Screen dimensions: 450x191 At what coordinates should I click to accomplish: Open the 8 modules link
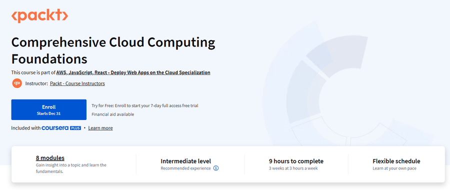[50, 157]
